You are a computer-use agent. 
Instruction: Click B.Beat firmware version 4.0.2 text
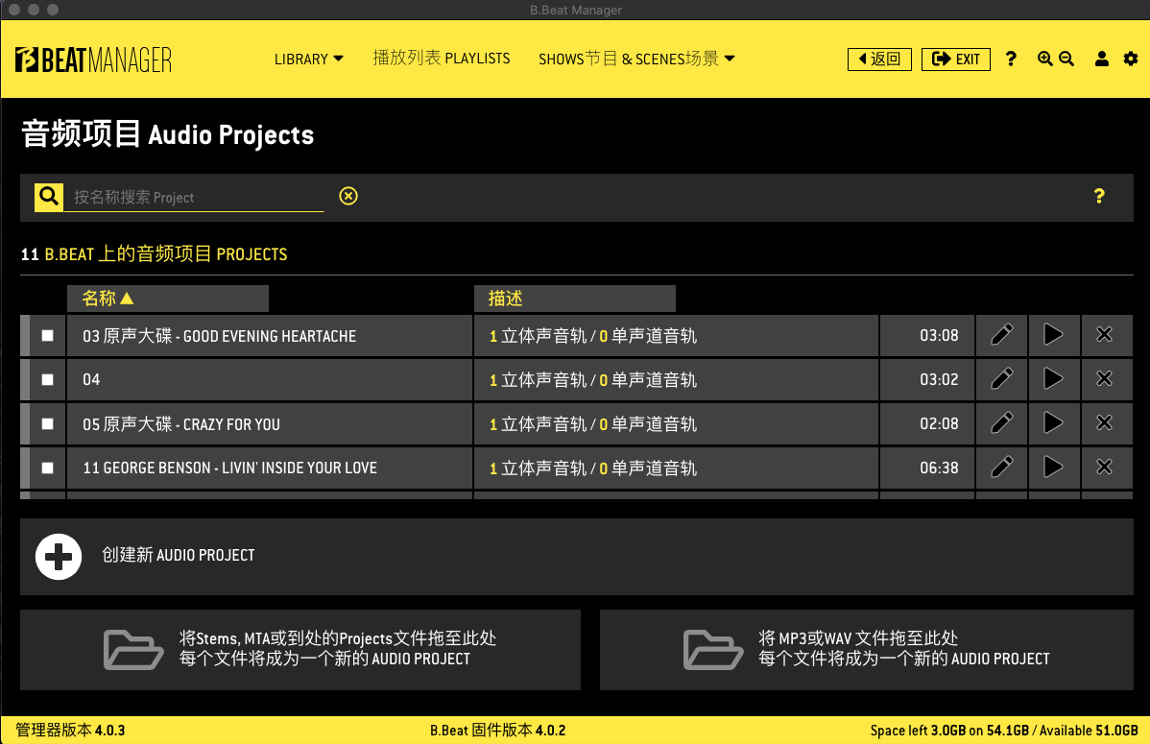coord(497,730)
